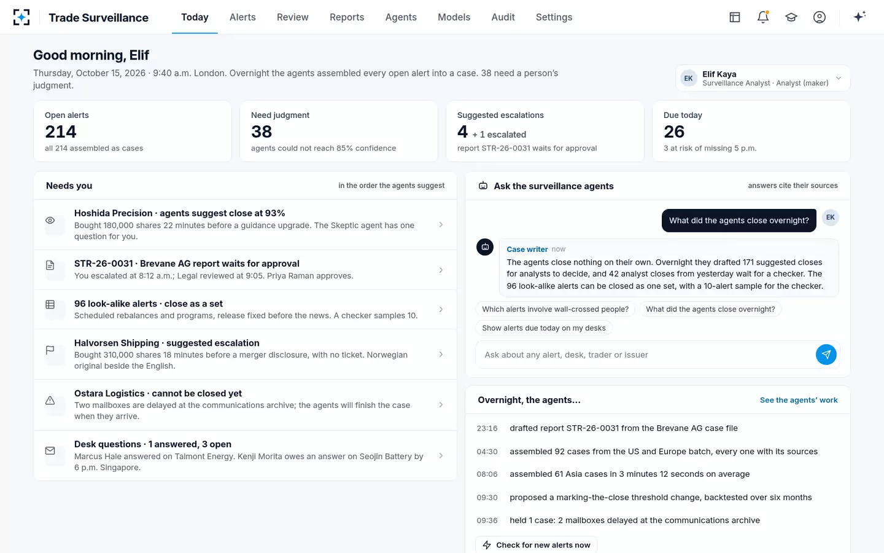Open the layout panel icon in the header

point(735,17)
